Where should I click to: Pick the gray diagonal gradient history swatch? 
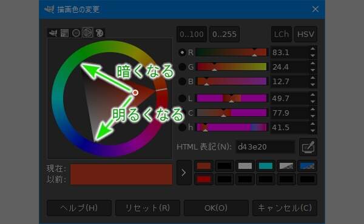click(286, 166)
